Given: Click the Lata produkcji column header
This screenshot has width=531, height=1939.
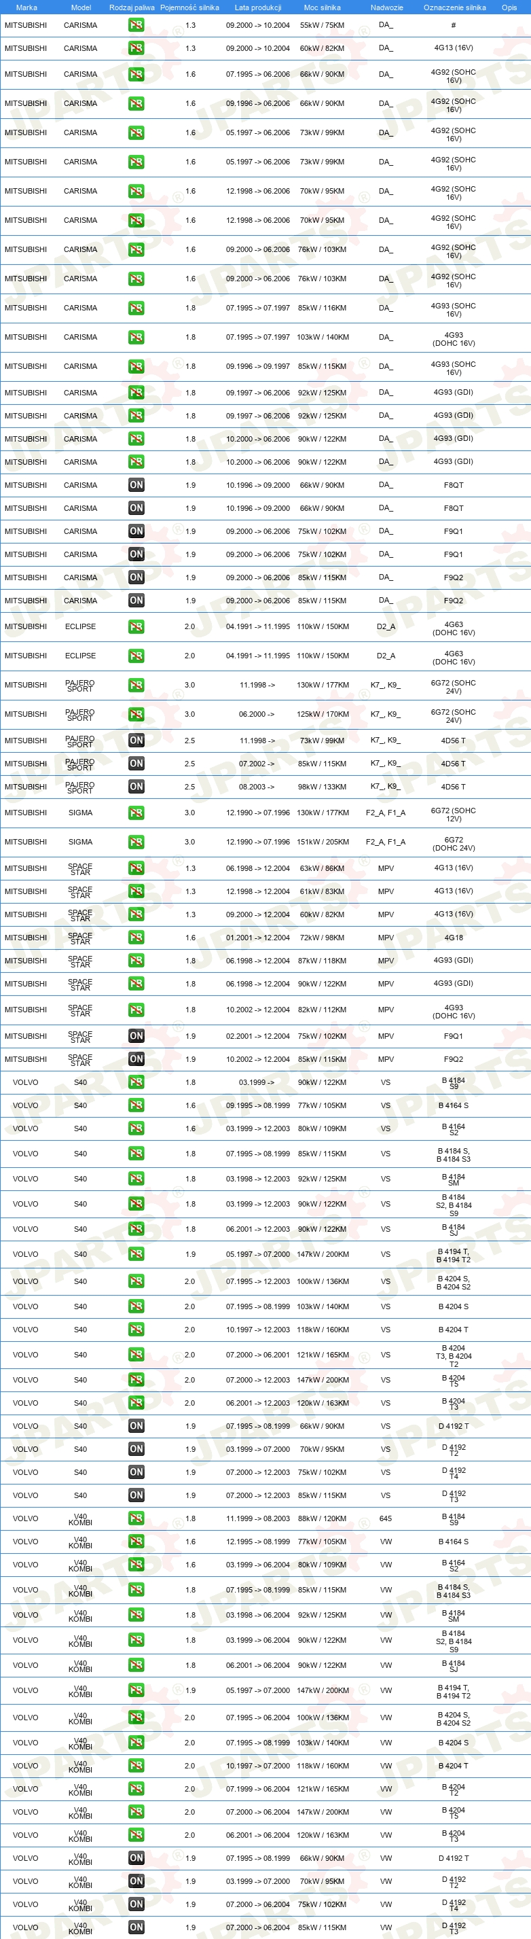Looking at the screenshot, I should point(258,7).
